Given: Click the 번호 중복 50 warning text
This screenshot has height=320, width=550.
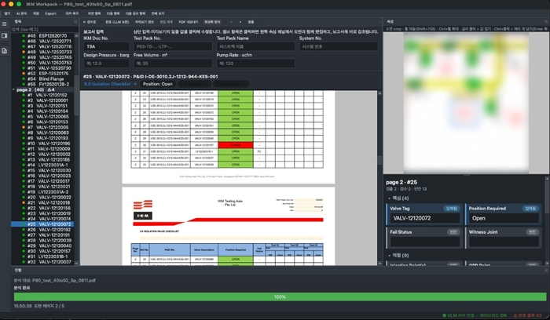Looking at the screenshot, I should 530,315.
